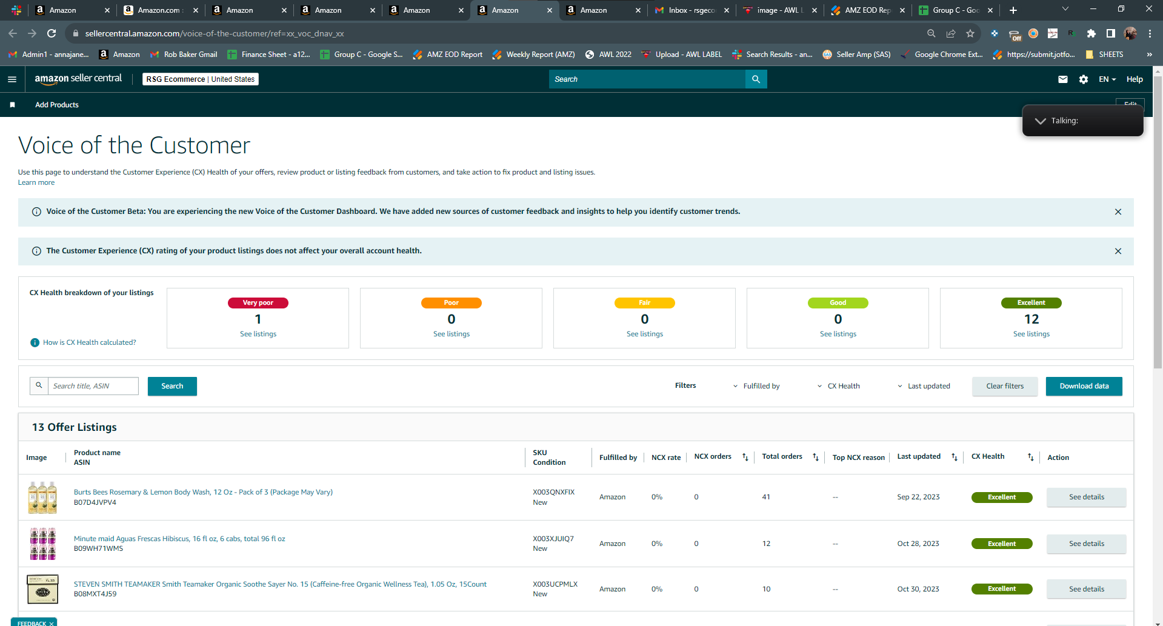Viewport: 1163px width, 626px height.
Task: Open the Seller Central hamburger menu
Action: [12, 79]
